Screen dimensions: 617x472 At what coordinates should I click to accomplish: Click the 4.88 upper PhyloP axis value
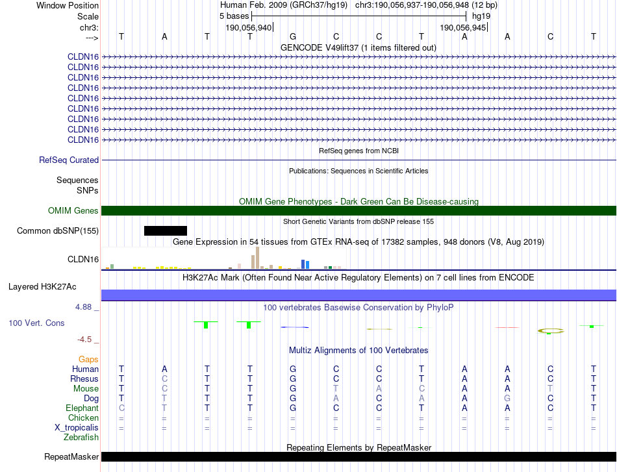click(x=83, y=307)
